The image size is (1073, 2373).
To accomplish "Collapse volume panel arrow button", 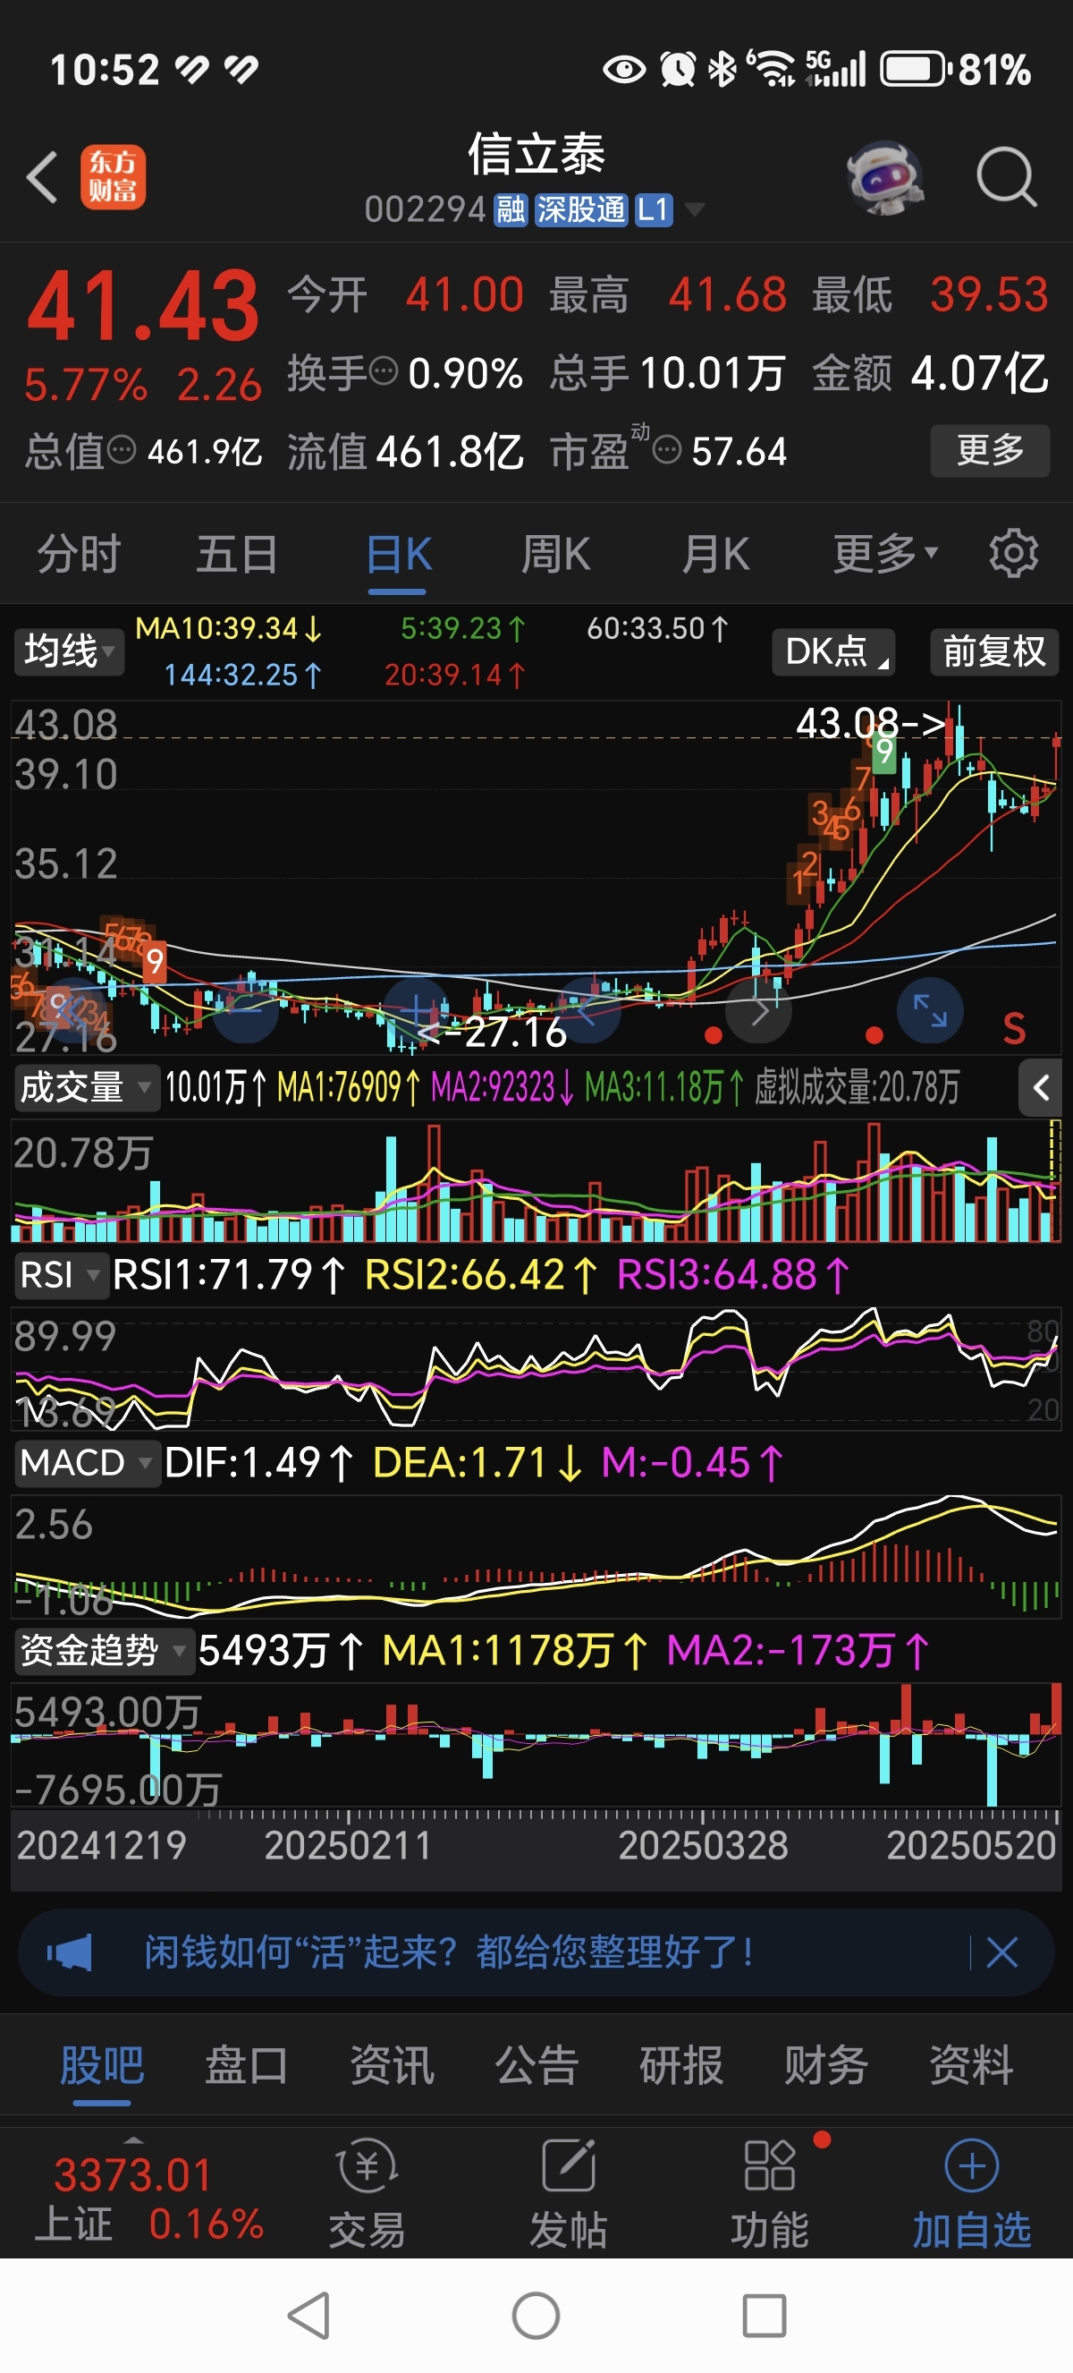I will pos(1041,1088).
